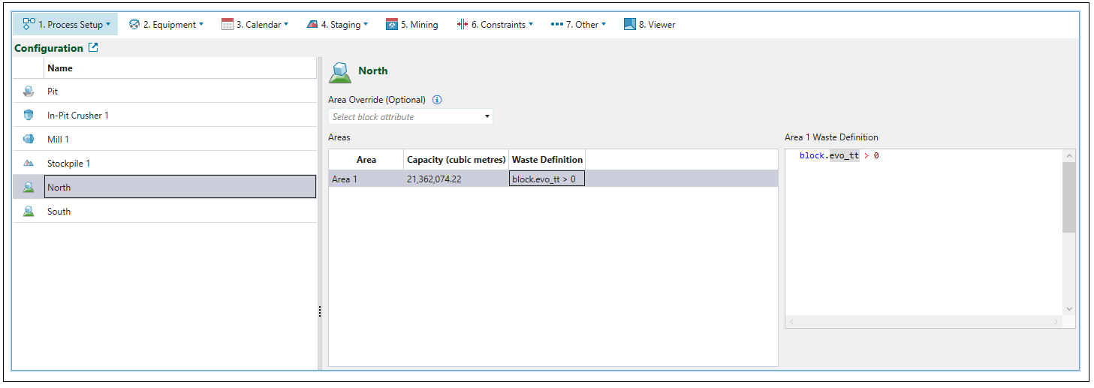
Task: Click Area Override info icon
Action: [437, 100]
